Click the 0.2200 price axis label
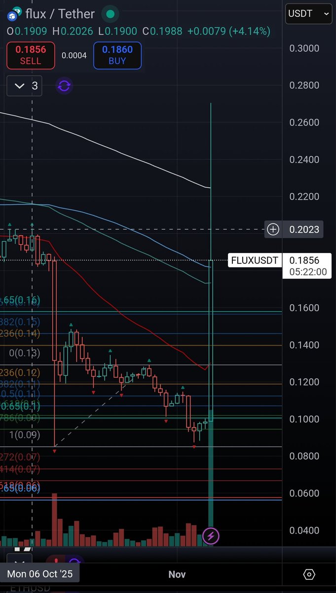This screenshot has height=593, width=336. [x=304, y=197]
